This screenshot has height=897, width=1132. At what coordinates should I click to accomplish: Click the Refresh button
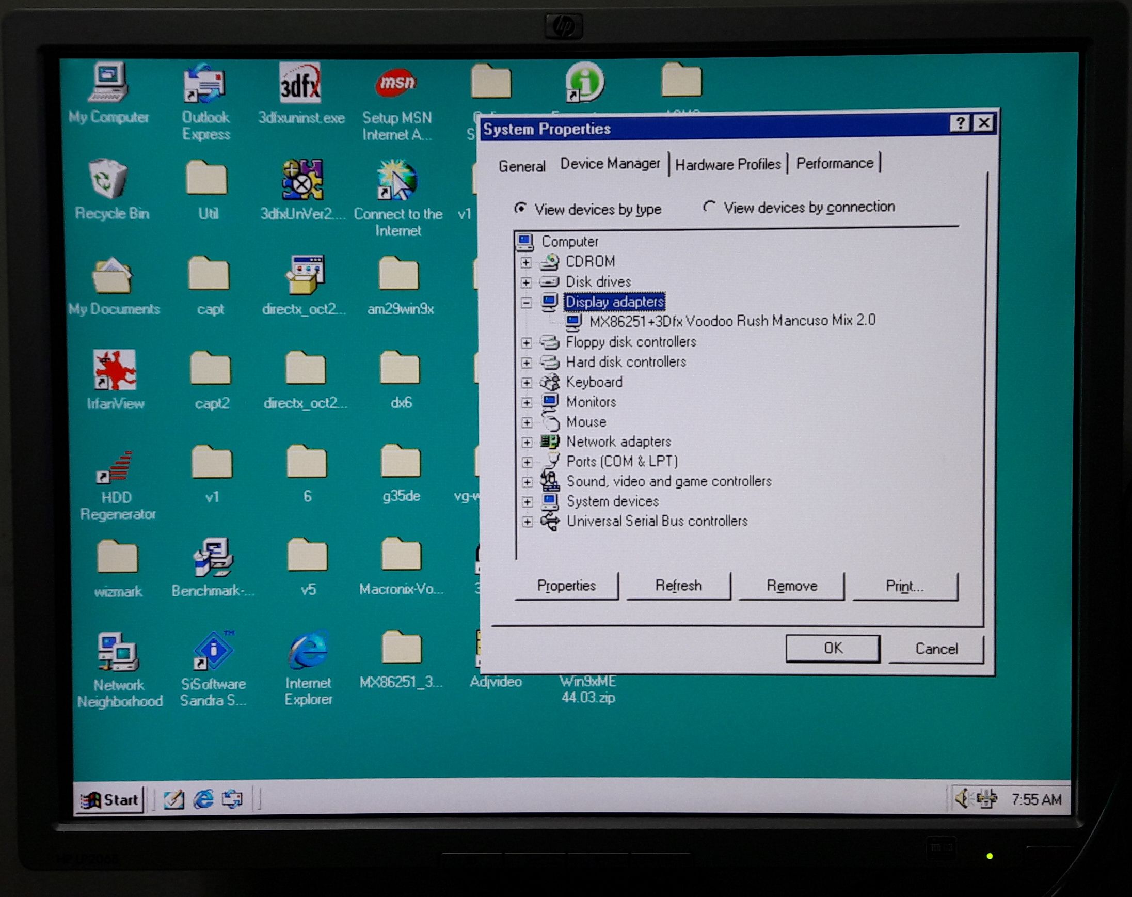coord(678,585)
